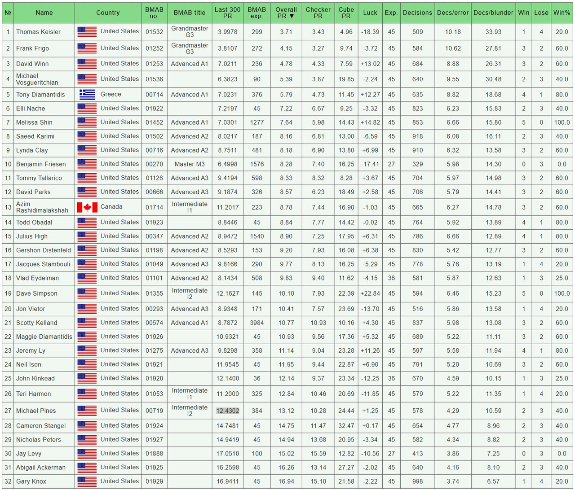Click cube PR value 32.47
Image resolution: width=575 pixels, height=490 pixels.
(346, 426)
